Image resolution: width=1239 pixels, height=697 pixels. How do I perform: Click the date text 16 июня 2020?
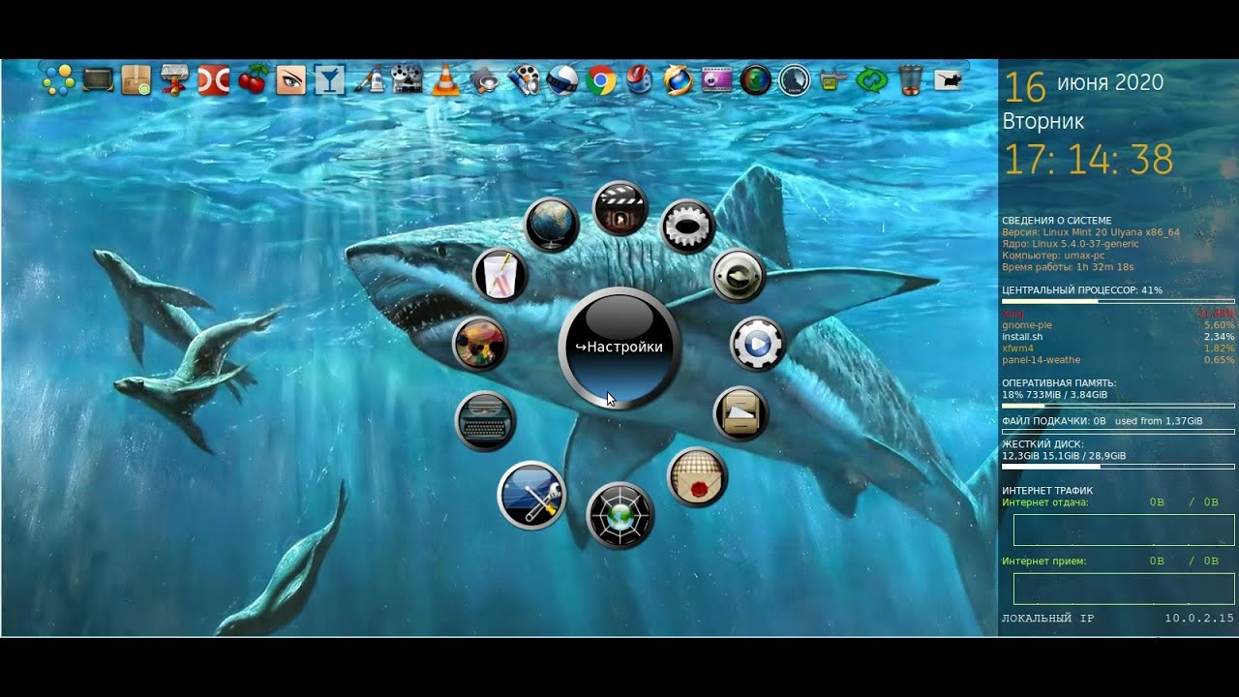(x=1083, y=85)
